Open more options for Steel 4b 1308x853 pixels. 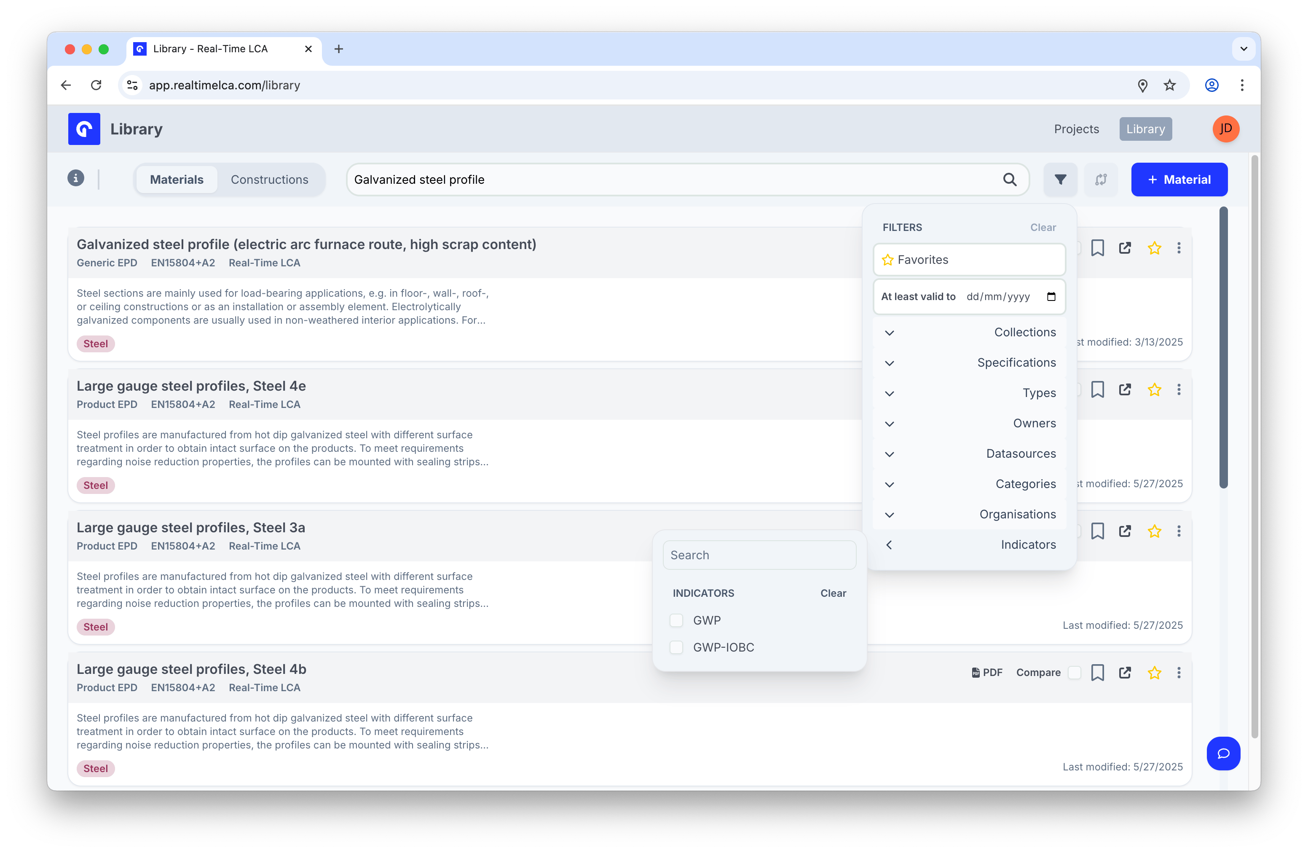pos(1179,673)
